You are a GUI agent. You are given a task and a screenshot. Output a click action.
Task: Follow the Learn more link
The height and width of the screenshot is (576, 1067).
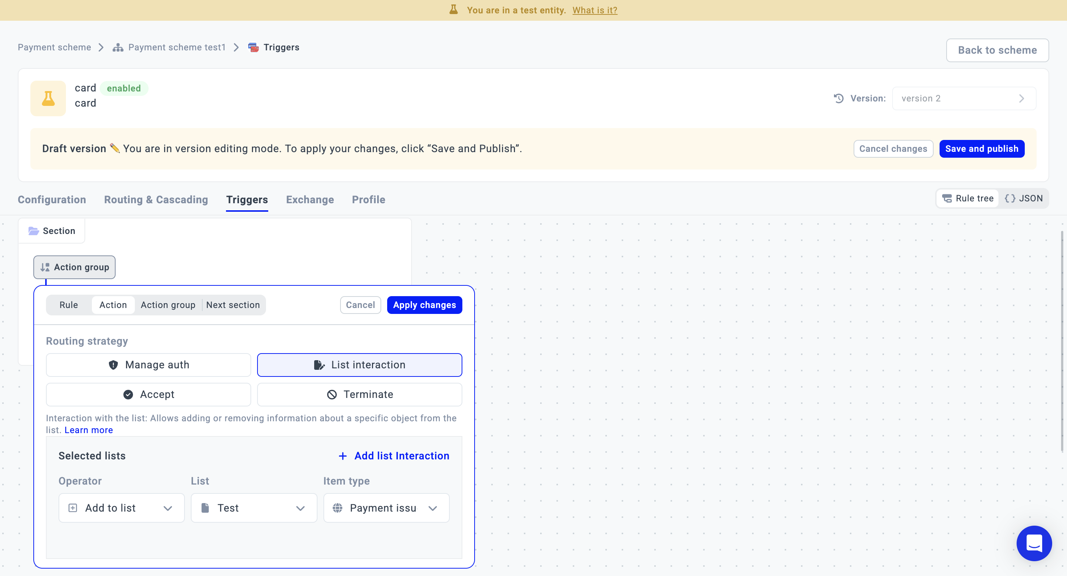pyautogui.click(x=89, y=430)
